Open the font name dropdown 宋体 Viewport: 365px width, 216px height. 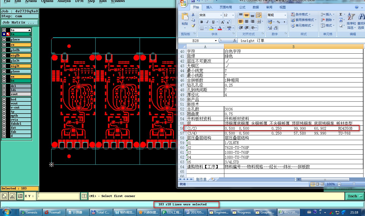coord(221,15)
